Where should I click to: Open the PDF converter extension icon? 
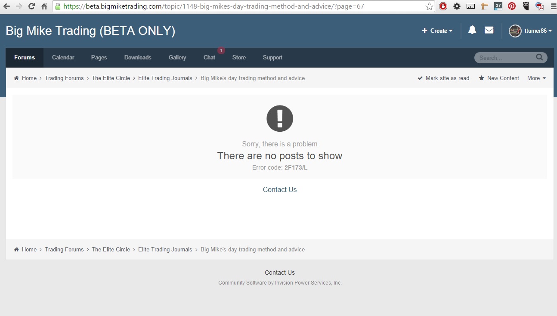tap(539, 6)
